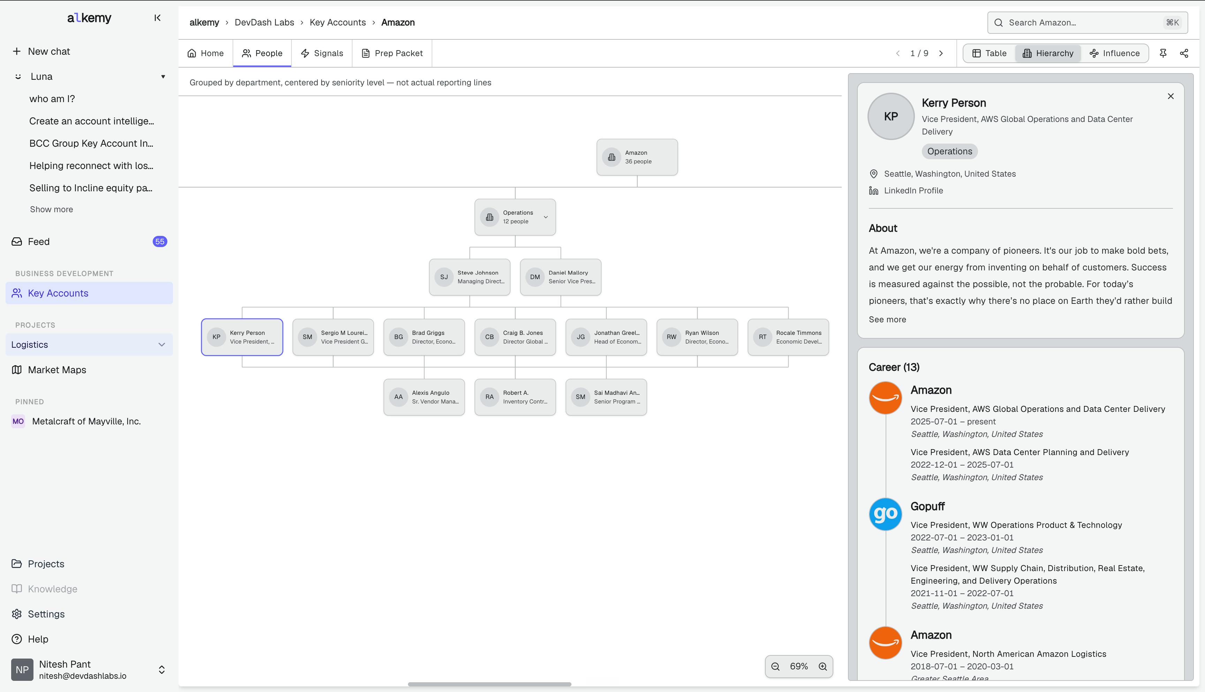The image size is (1205, 692).
Task: Click the 69% zoom level
Action: pos(799,666)
